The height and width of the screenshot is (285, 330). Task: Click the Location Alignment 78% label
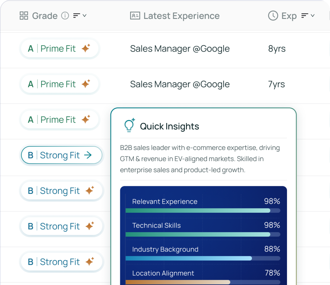(163, 273)
